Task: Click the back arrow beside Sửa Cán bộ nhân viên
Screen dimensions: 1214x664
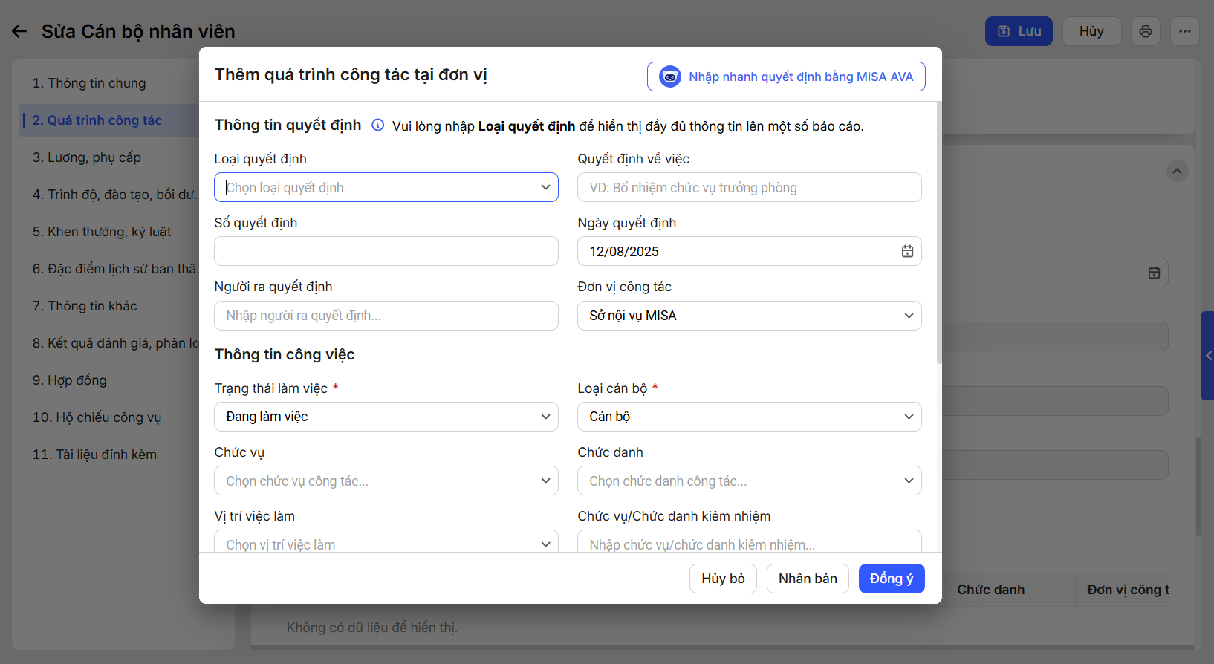Action: (19, 31)
